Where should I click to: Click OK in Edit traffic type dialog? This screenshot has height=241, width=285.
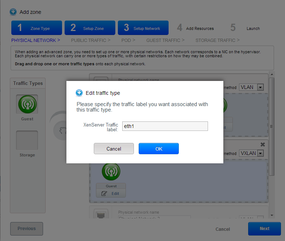pyautogui.click(x=159, y=148)
